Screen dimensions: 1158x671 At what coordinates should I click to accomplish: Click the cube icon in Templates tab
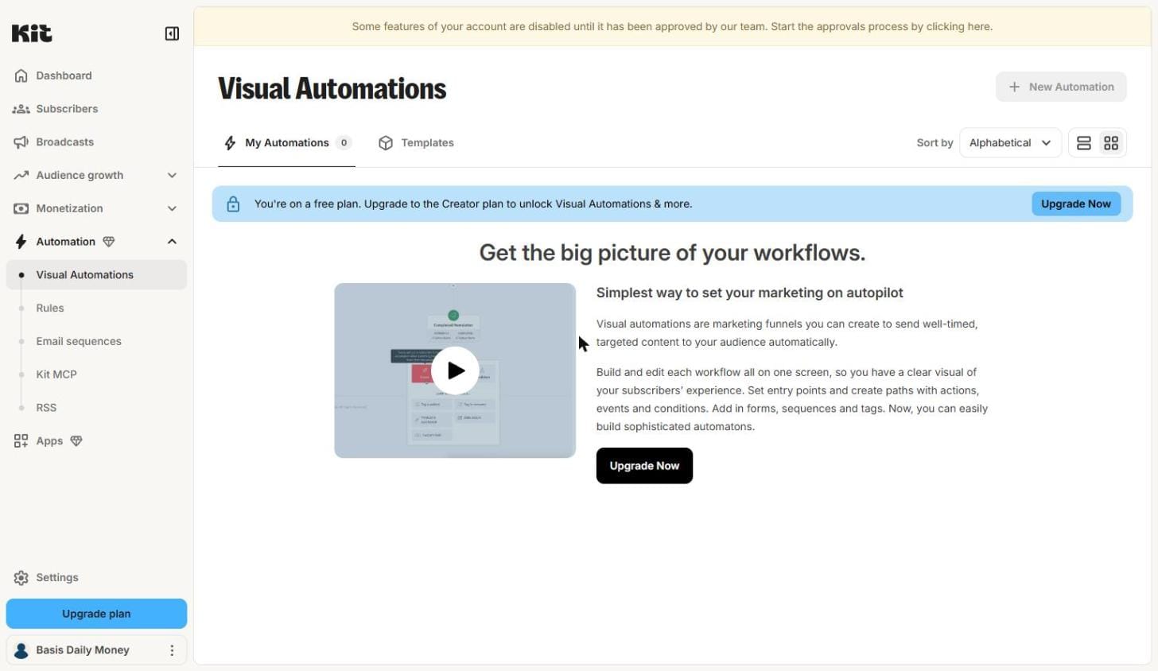point(386,143)
